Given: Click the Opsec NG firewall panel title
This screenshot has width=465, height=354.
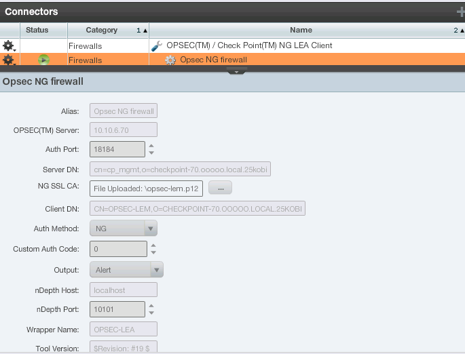Looking at the screenshot, I should pos(43,81).
